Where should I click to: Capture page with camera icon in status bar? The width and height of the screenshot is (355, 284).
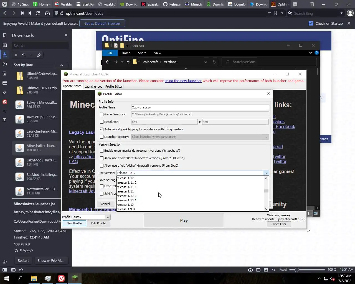pos(250,270)
